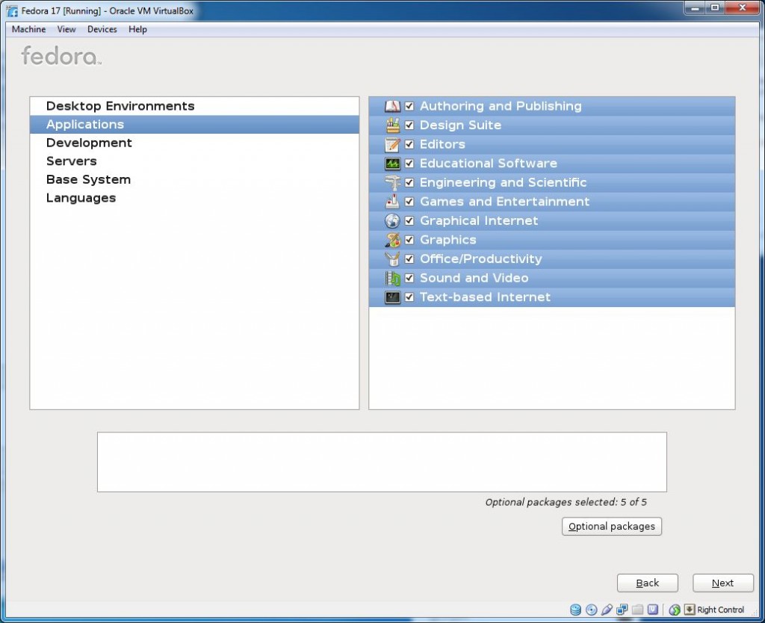Select the Sound and Video label
765x623 pixels.
[x=474, y=278]
